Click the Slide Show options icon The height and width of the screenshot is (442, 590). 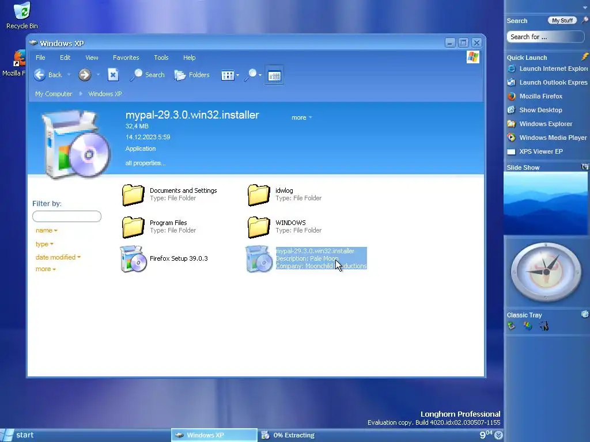[585, 166]
